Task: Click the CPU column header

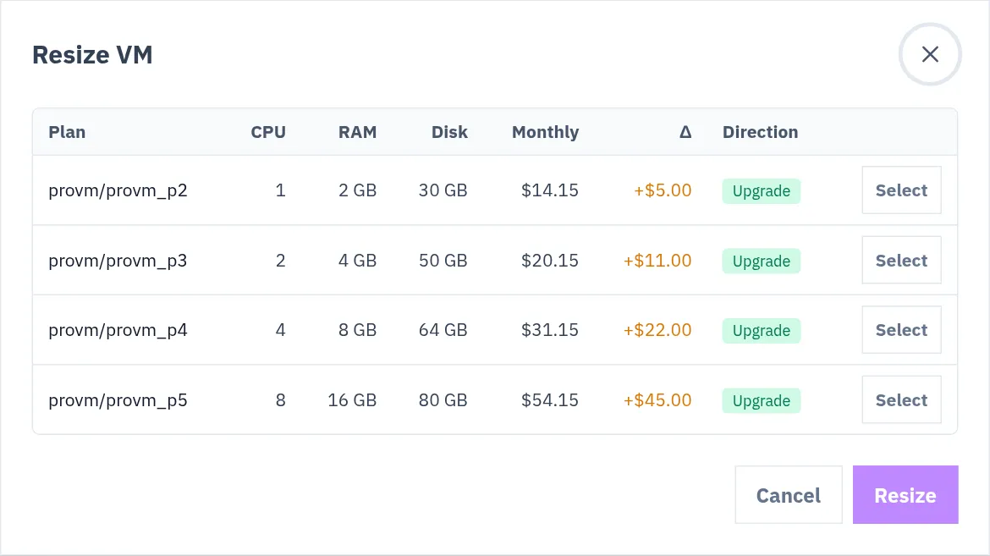Action: pyautogui.click(x=268, y=132)
